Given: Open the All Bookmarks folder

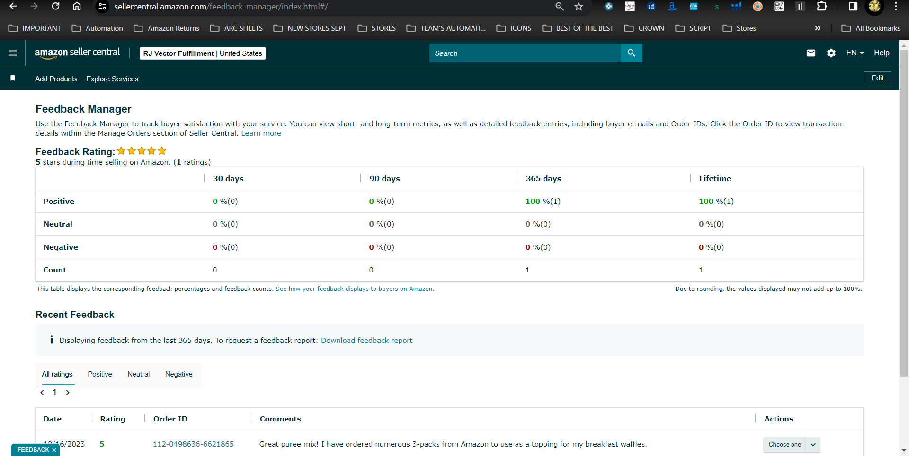Looking at the screenshot, I should pos(871,28).
